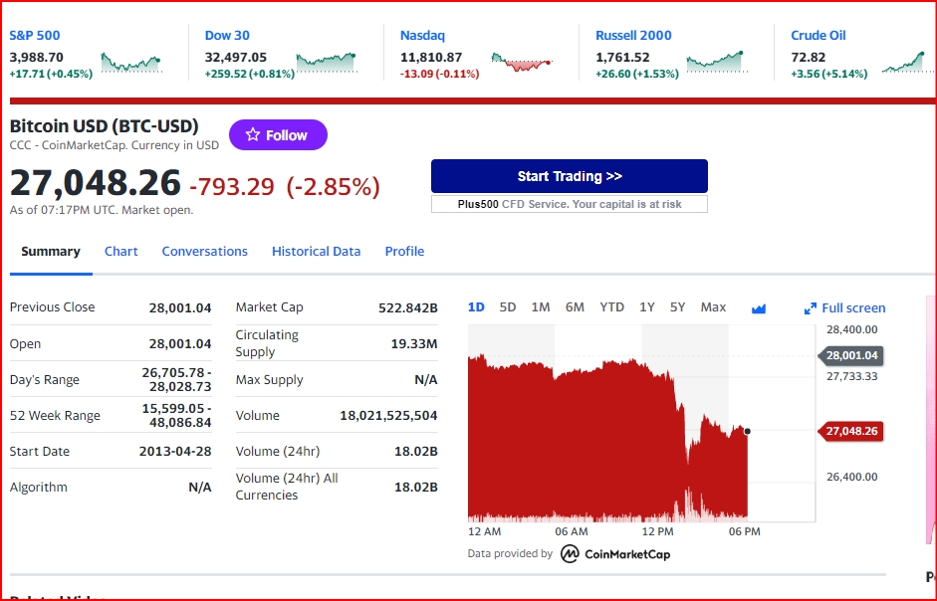Click the Crude Oil ticker link
The height and width of the screenshot is (601, 937).
[x=819, y=35]
